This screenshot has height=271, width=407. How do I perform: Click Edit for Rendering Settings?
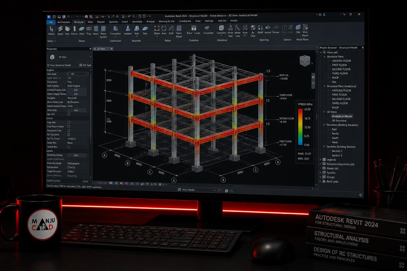[x=77, y=155]
